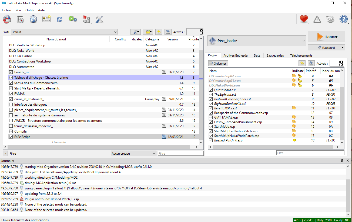Viewport: 352px width, 222px height.
Task: Click the Ordonner sort button
Action: [x=218, y=64]
